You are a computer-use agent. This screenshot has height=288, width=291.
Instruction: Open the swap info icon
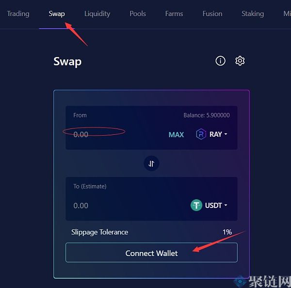tap(220, 61)
